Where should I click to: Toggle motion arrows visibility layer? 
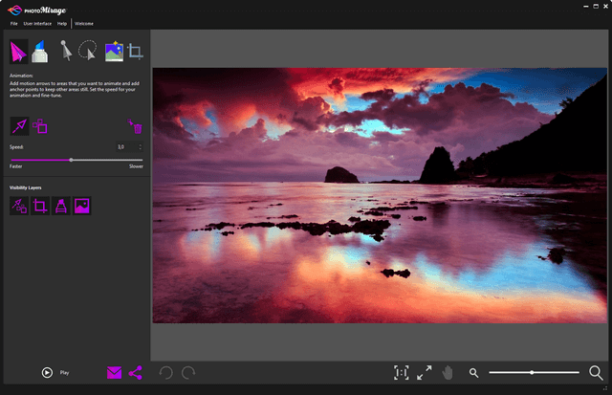click(18, 205)
